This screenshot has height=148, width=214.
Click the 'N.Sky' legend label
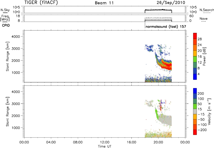pyautogui.click(x=5, y=10)
